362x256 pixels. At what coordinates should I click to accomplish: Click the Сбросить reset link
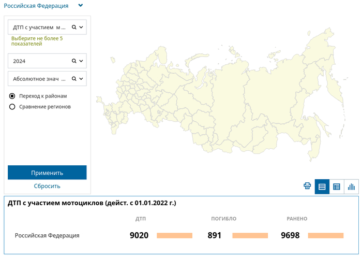[47, 186]
